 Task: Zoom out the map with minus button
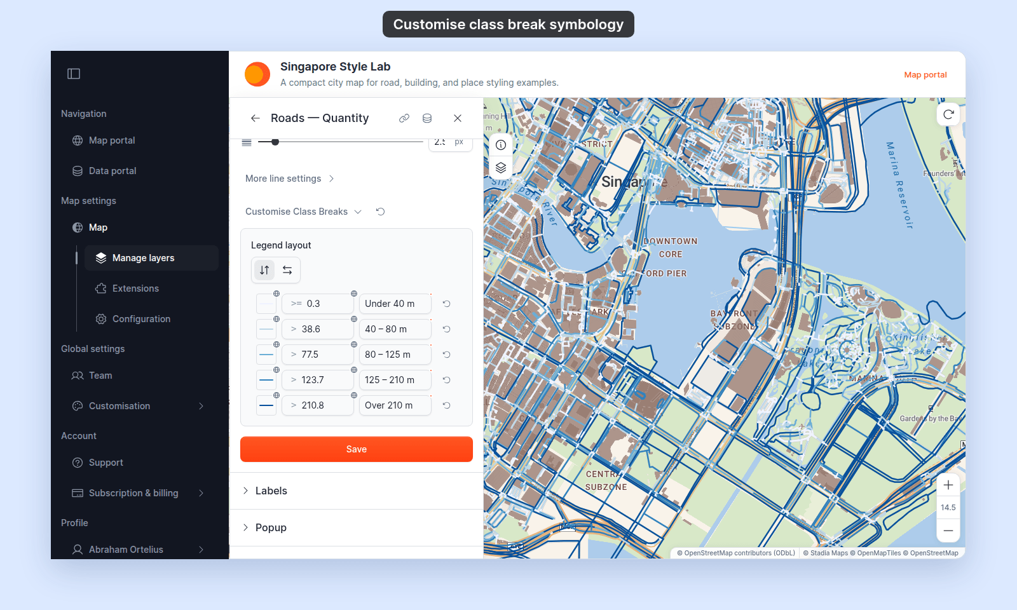pos(948,531)
